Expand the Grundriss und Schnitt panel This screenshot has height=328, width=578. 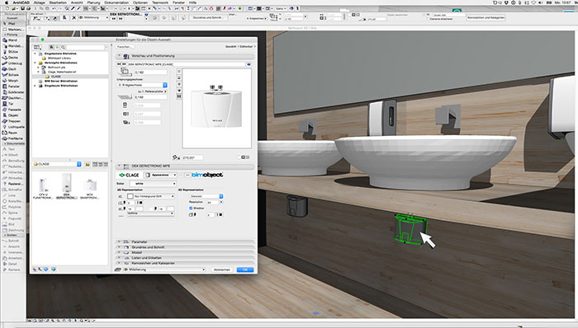click(x=119, y=247)
